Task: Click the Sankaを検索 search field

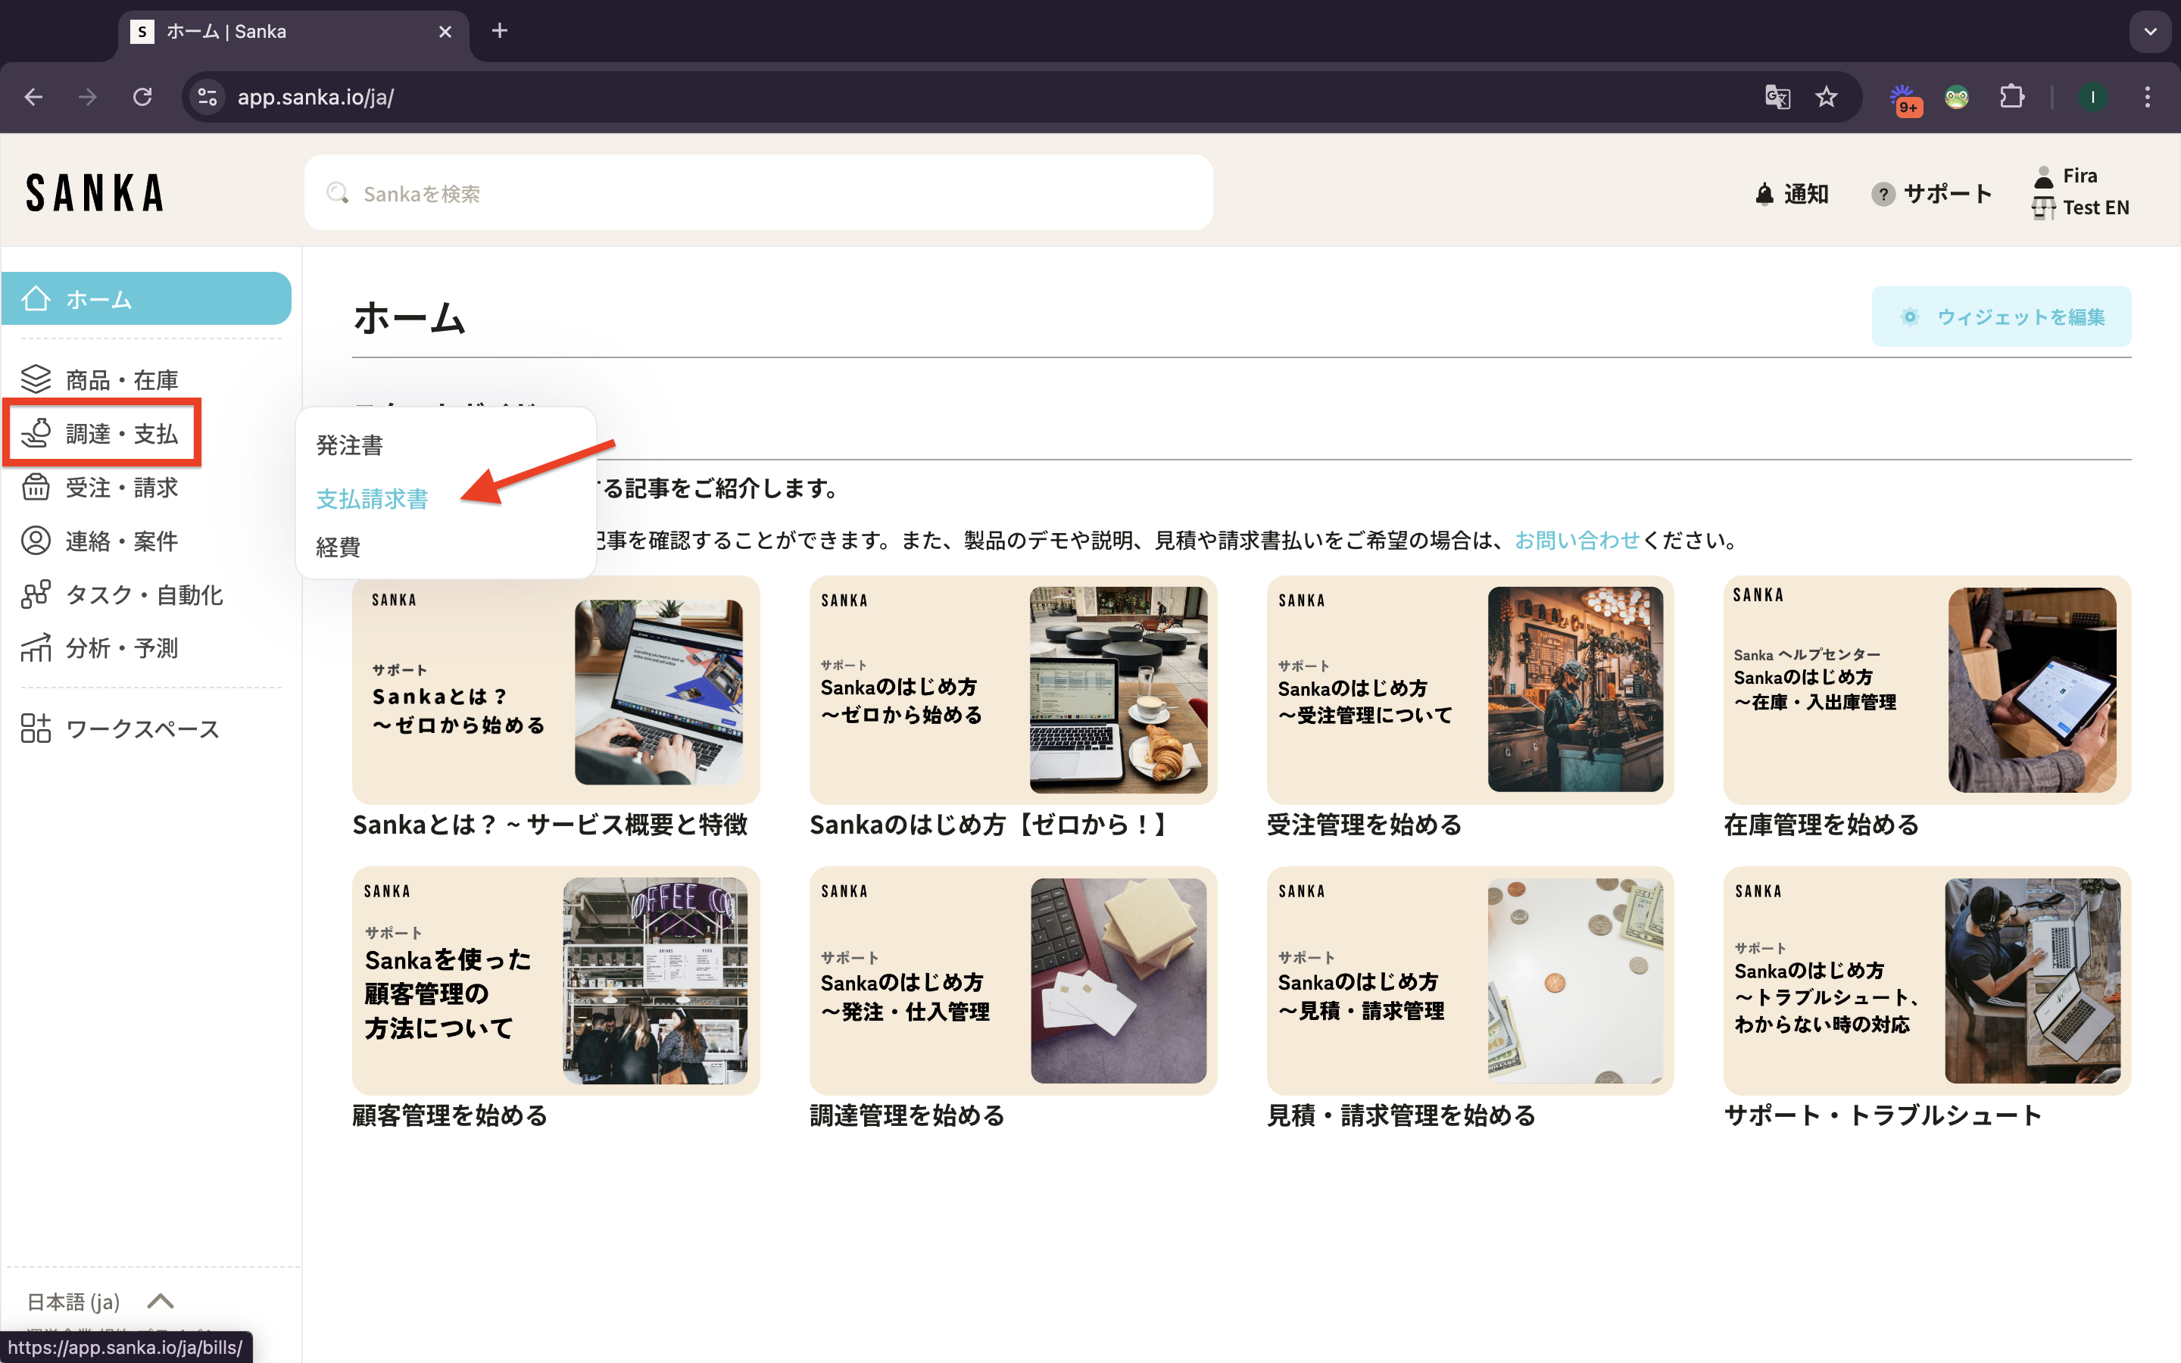Action: pos(757,193)
